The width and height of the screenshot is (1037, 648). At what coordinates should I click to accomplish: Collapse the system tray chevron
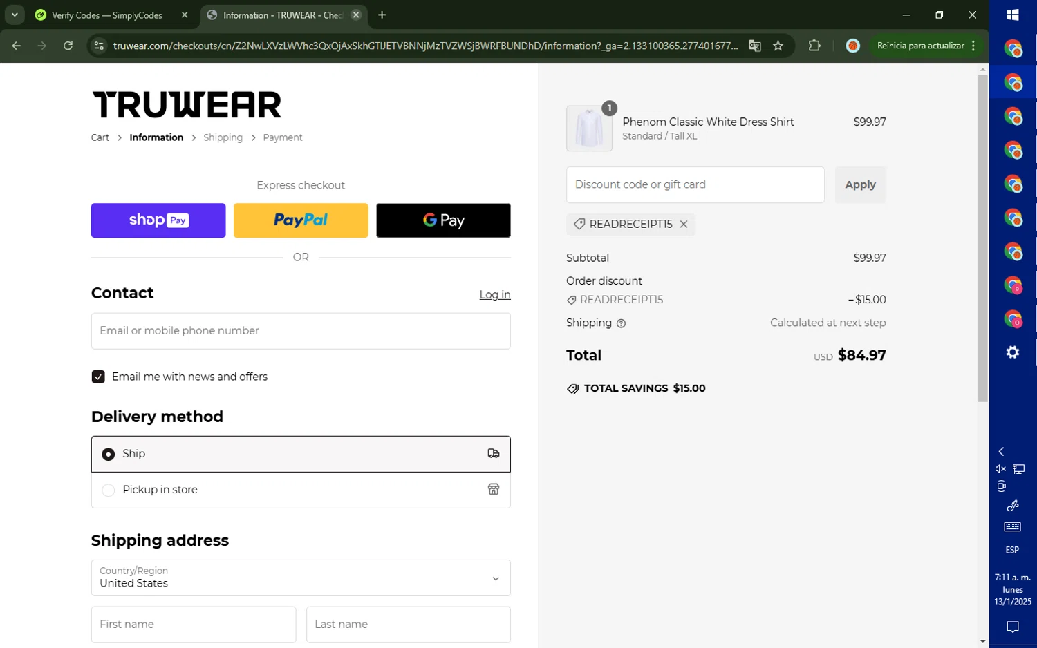click(1001, 451)
